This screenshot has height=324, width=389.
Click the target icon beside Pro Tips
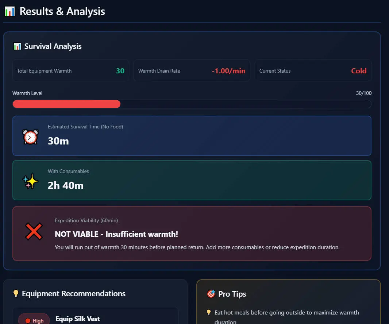(211, 294)
